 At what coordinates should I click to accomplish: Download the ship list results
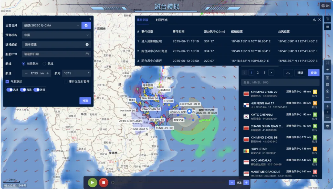click(288, 73)
